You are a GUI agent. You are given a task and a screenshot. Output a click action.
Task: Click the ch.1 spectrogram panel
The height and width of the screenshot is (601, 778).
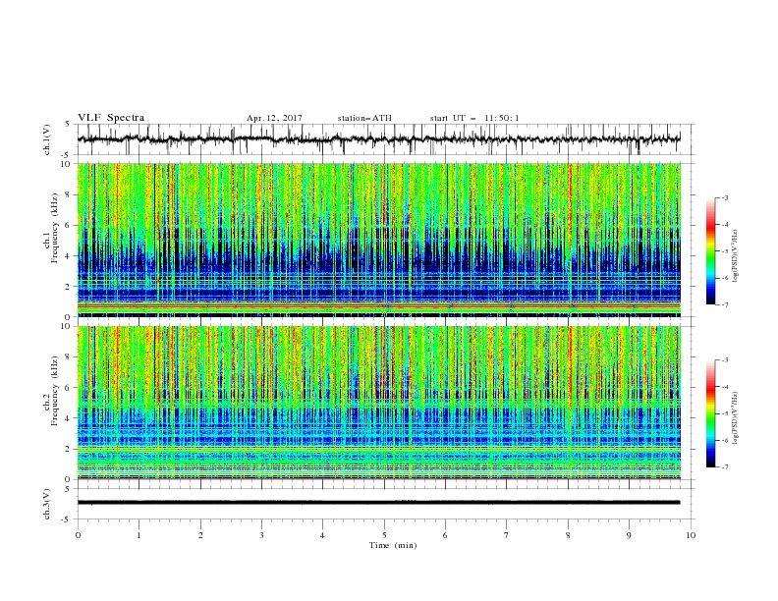point(378,240)
